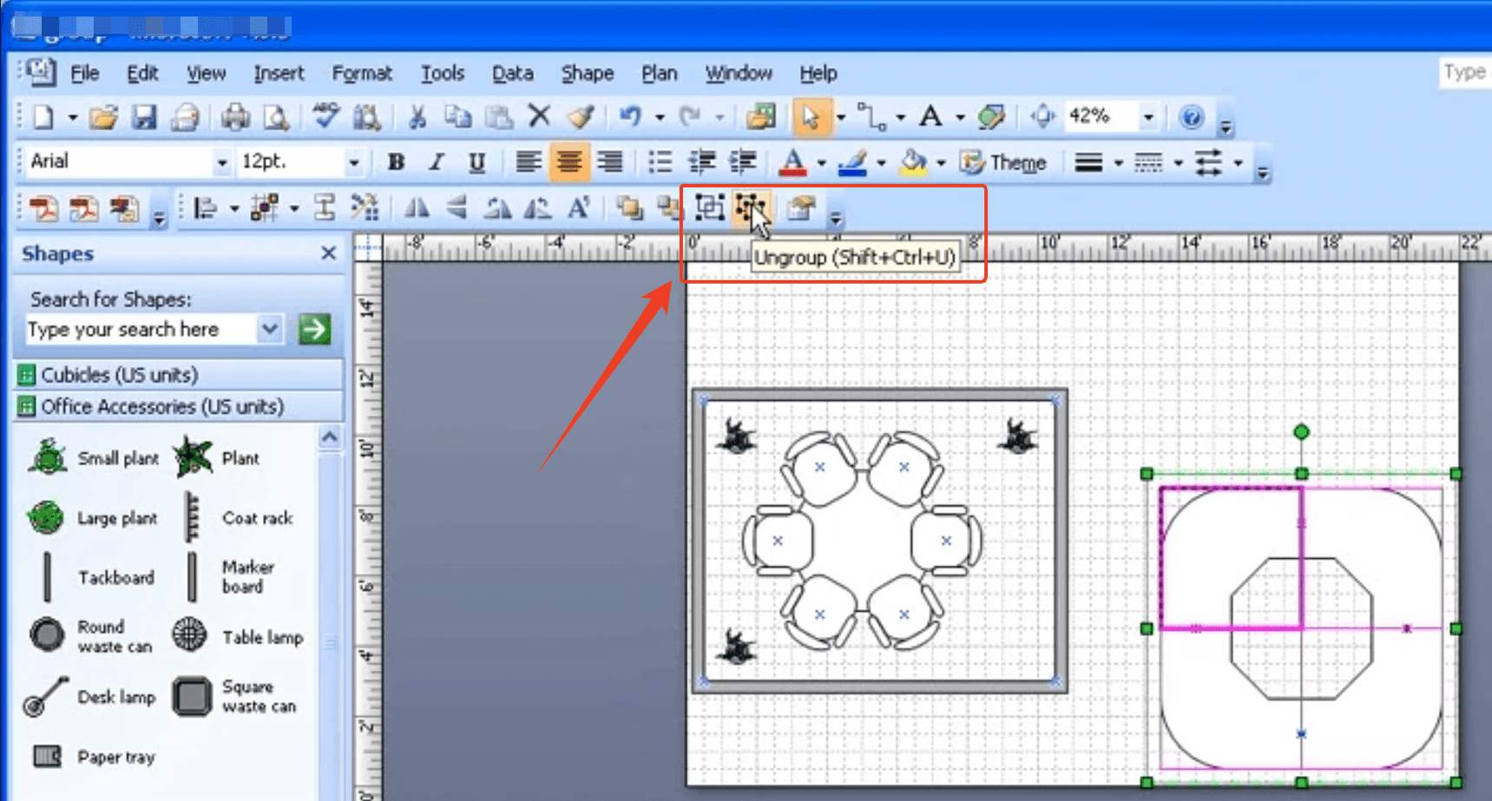Image resolution: width=1492 pixels, height=801 pixels.
Task: Expand the Connector tool arrow
Action: [x=900, y=117]
